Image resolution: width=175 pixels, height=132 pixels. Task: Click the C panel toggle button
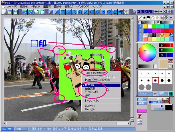coord(142,12)
